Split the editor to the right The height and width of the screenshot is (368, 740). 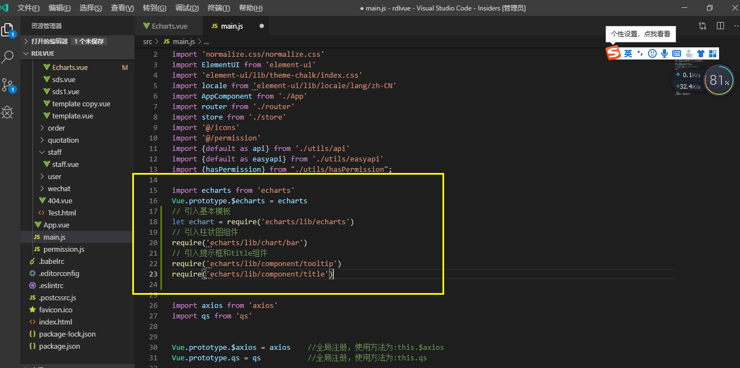coord(720,26)
